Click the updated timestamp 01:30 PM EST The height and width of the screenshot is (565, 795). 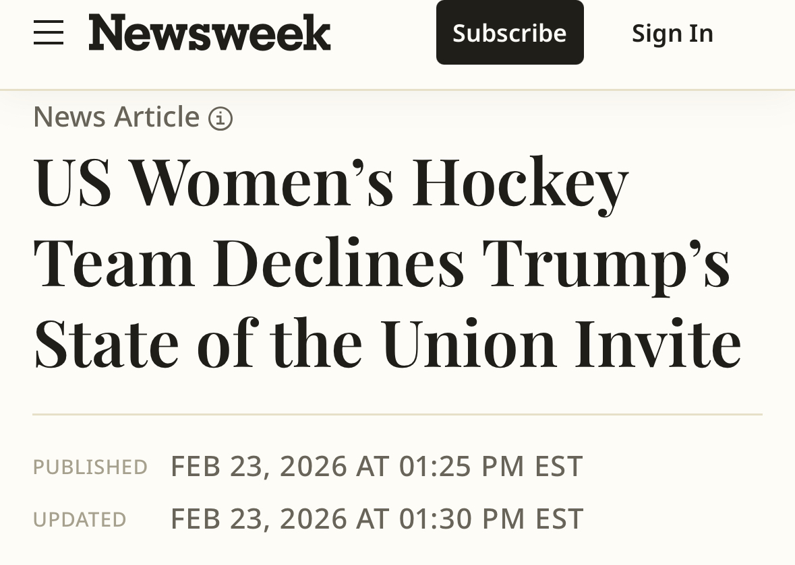tap(491, 519)
